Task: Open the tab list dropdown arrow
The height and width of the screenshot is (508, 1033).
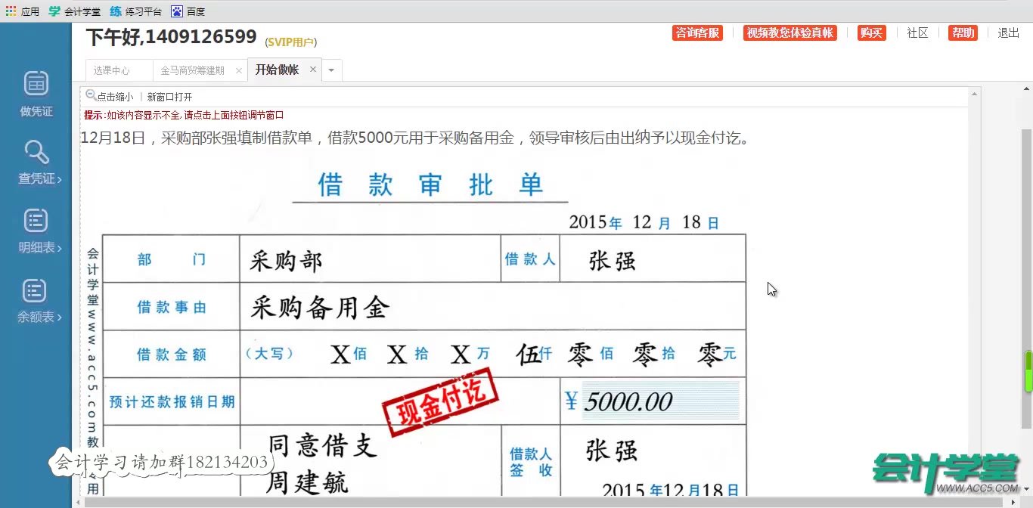Action: tap(331, 69)
